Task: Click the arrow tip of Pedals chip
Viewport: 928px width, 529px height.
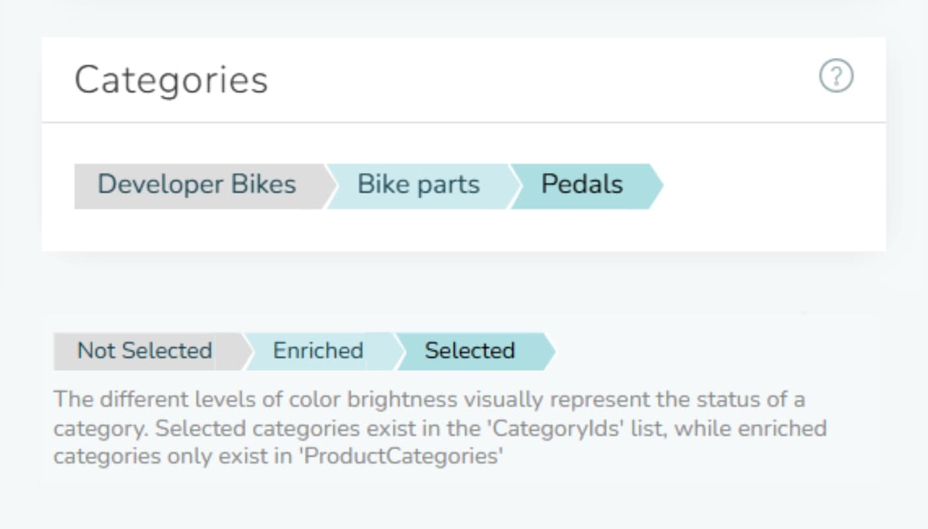Action: [x=656, y=186]
